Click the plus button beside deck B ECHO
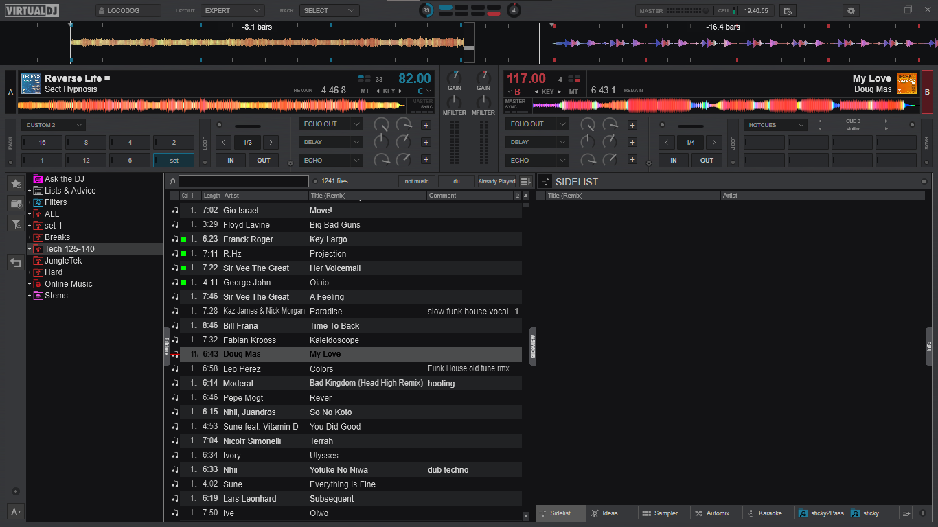The image size is (938, 527). [x=632, y=160]
